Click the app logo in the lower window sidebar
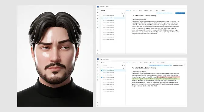This screenshot has height=112, width=204. pyautogui.click(x=98, y=59)
